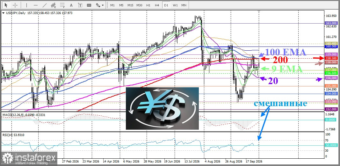Click the 160.400 price level label
This screenshot has height=166, width=340.
[331, 44]
